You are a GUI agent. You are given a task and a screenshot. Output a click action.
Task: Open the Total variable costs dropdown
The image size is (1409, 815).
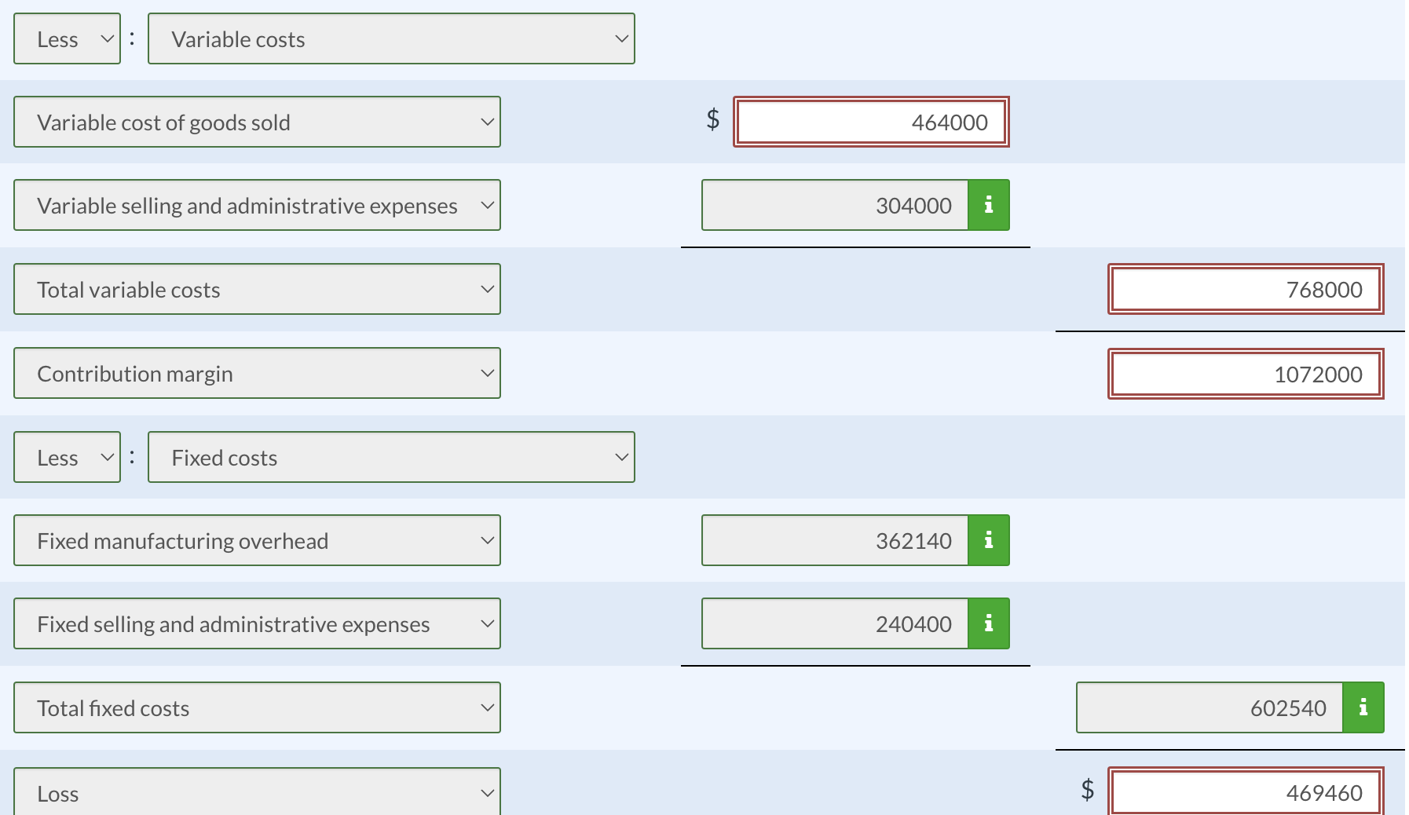(257, 289)
